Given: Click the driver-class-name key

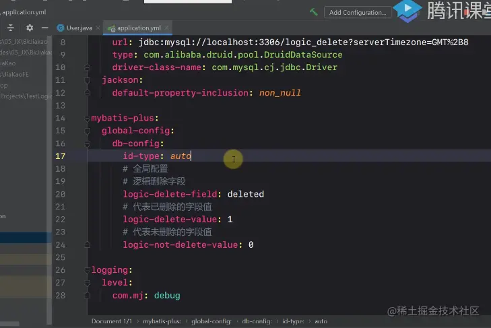Looking at the screenshot, I should tap(156, 67).
